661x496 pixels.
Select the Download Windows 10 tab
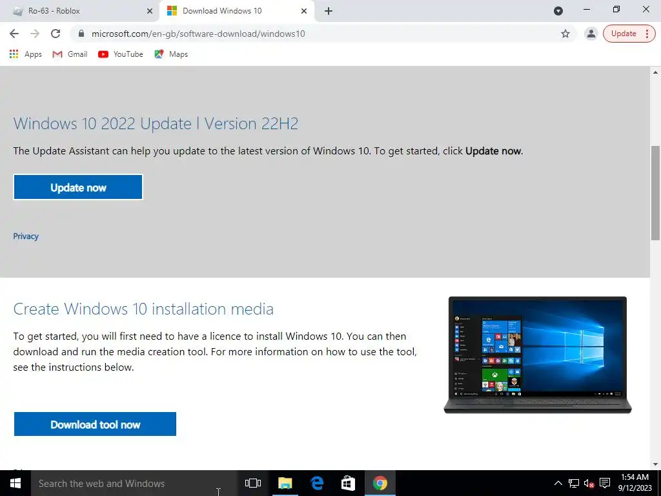[x=236, y=11]
